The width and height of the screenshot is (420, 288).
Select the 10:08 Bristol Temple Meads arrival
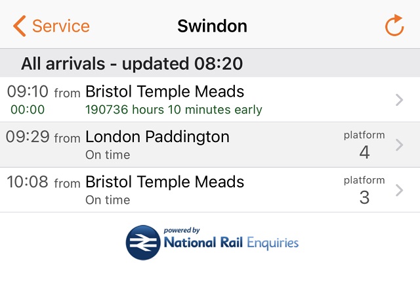pos(165,181)
